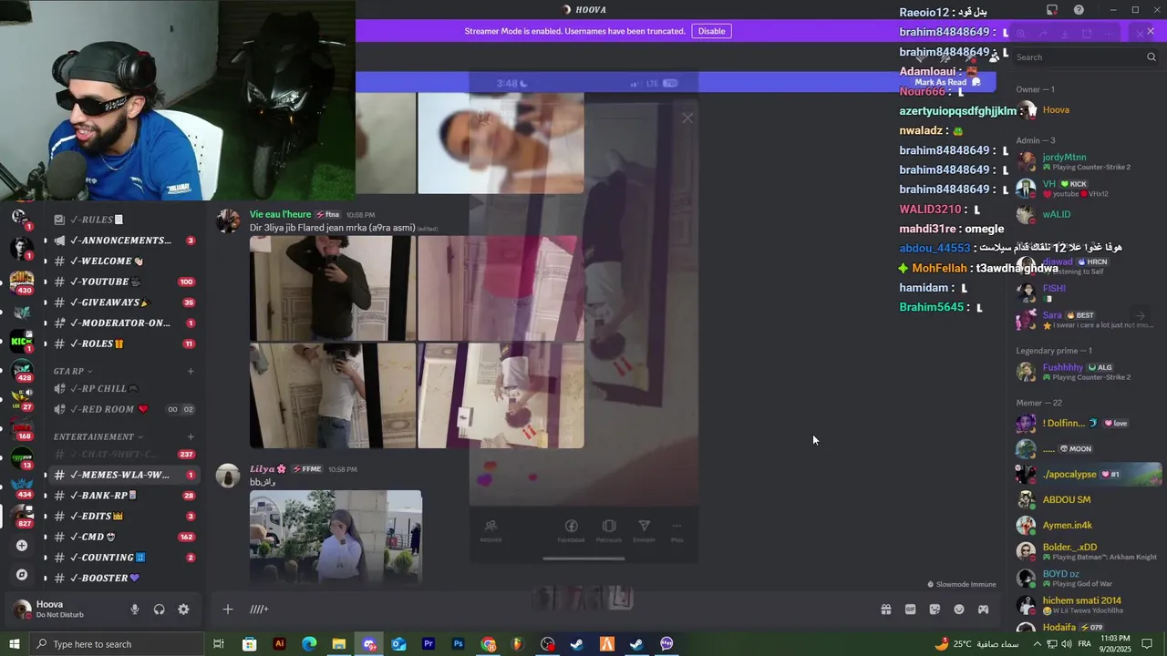Viewport: 1167px width, 656px height.
Task: Click the Windows taskbar search box
Action: 117,644
